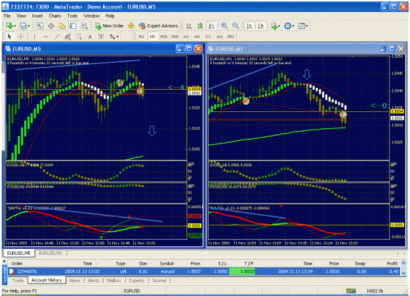Select order row 22946576
This screenshot has width=410, height=296.
204,272
